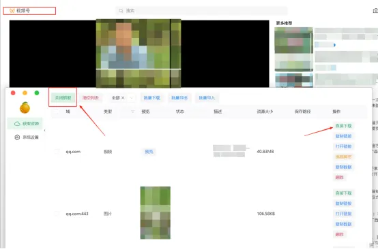Screen dimensions: 378x249
Task: Click the 类型 column header
Action: [108, 112]
